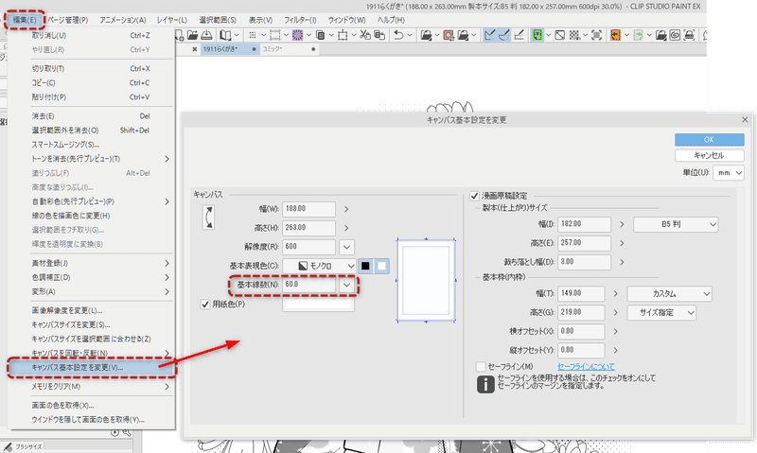Click the Undo arrow icon in toolbar
This screenshot has height=453, width=757.
pos(398,35)
